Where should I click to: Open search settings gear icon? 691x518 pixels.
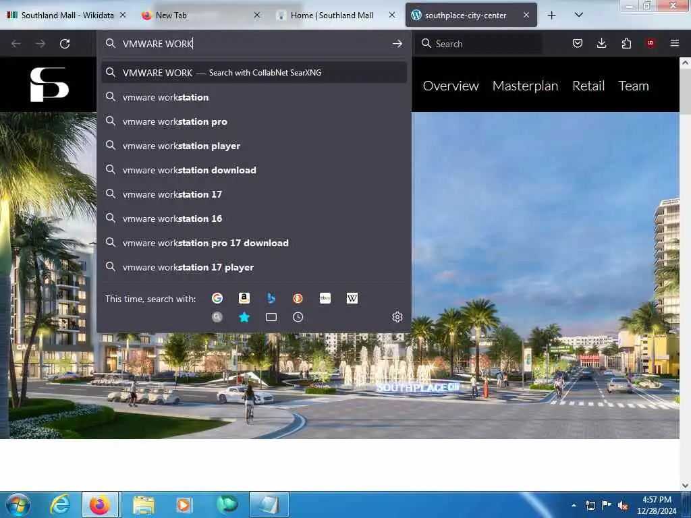397,317
